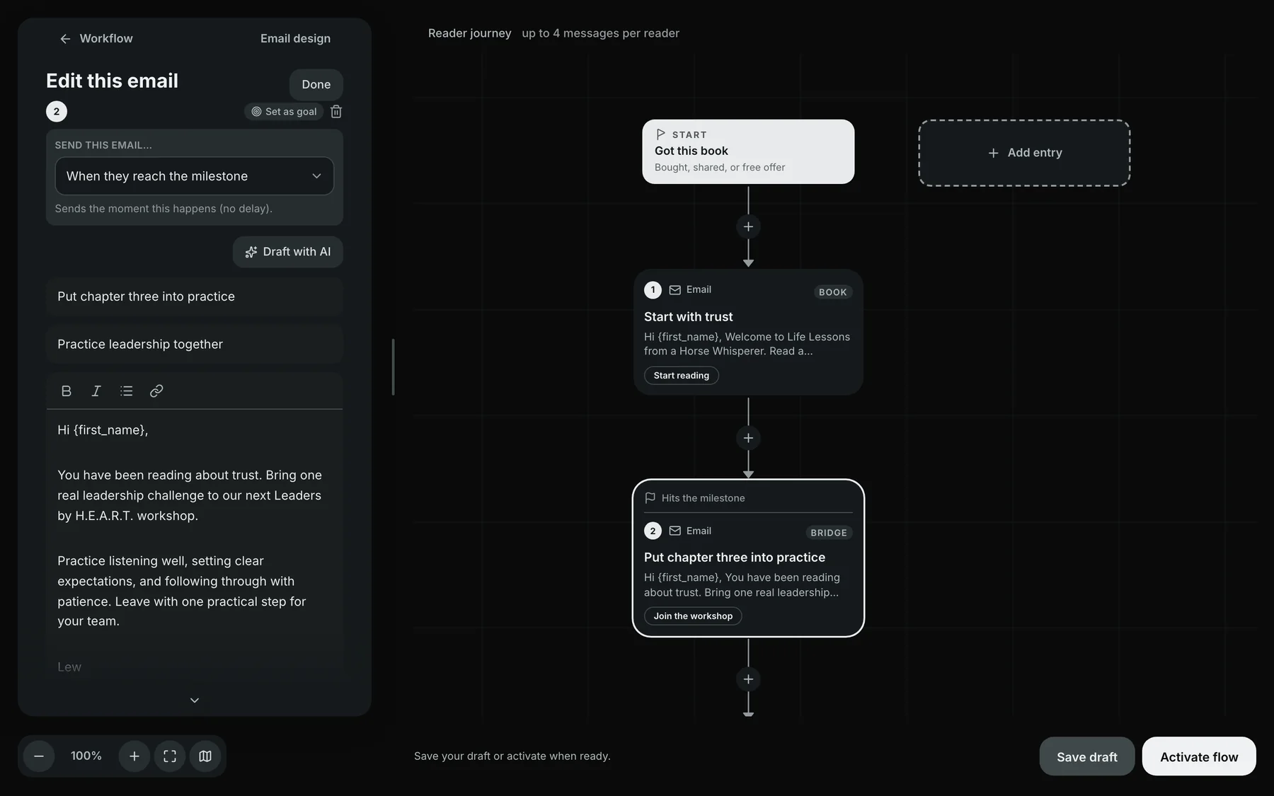Image resolution: width=1274 pixels, height=796 pixels.
Task: Toggle italic formatting
Action: [x=96, y=391]
